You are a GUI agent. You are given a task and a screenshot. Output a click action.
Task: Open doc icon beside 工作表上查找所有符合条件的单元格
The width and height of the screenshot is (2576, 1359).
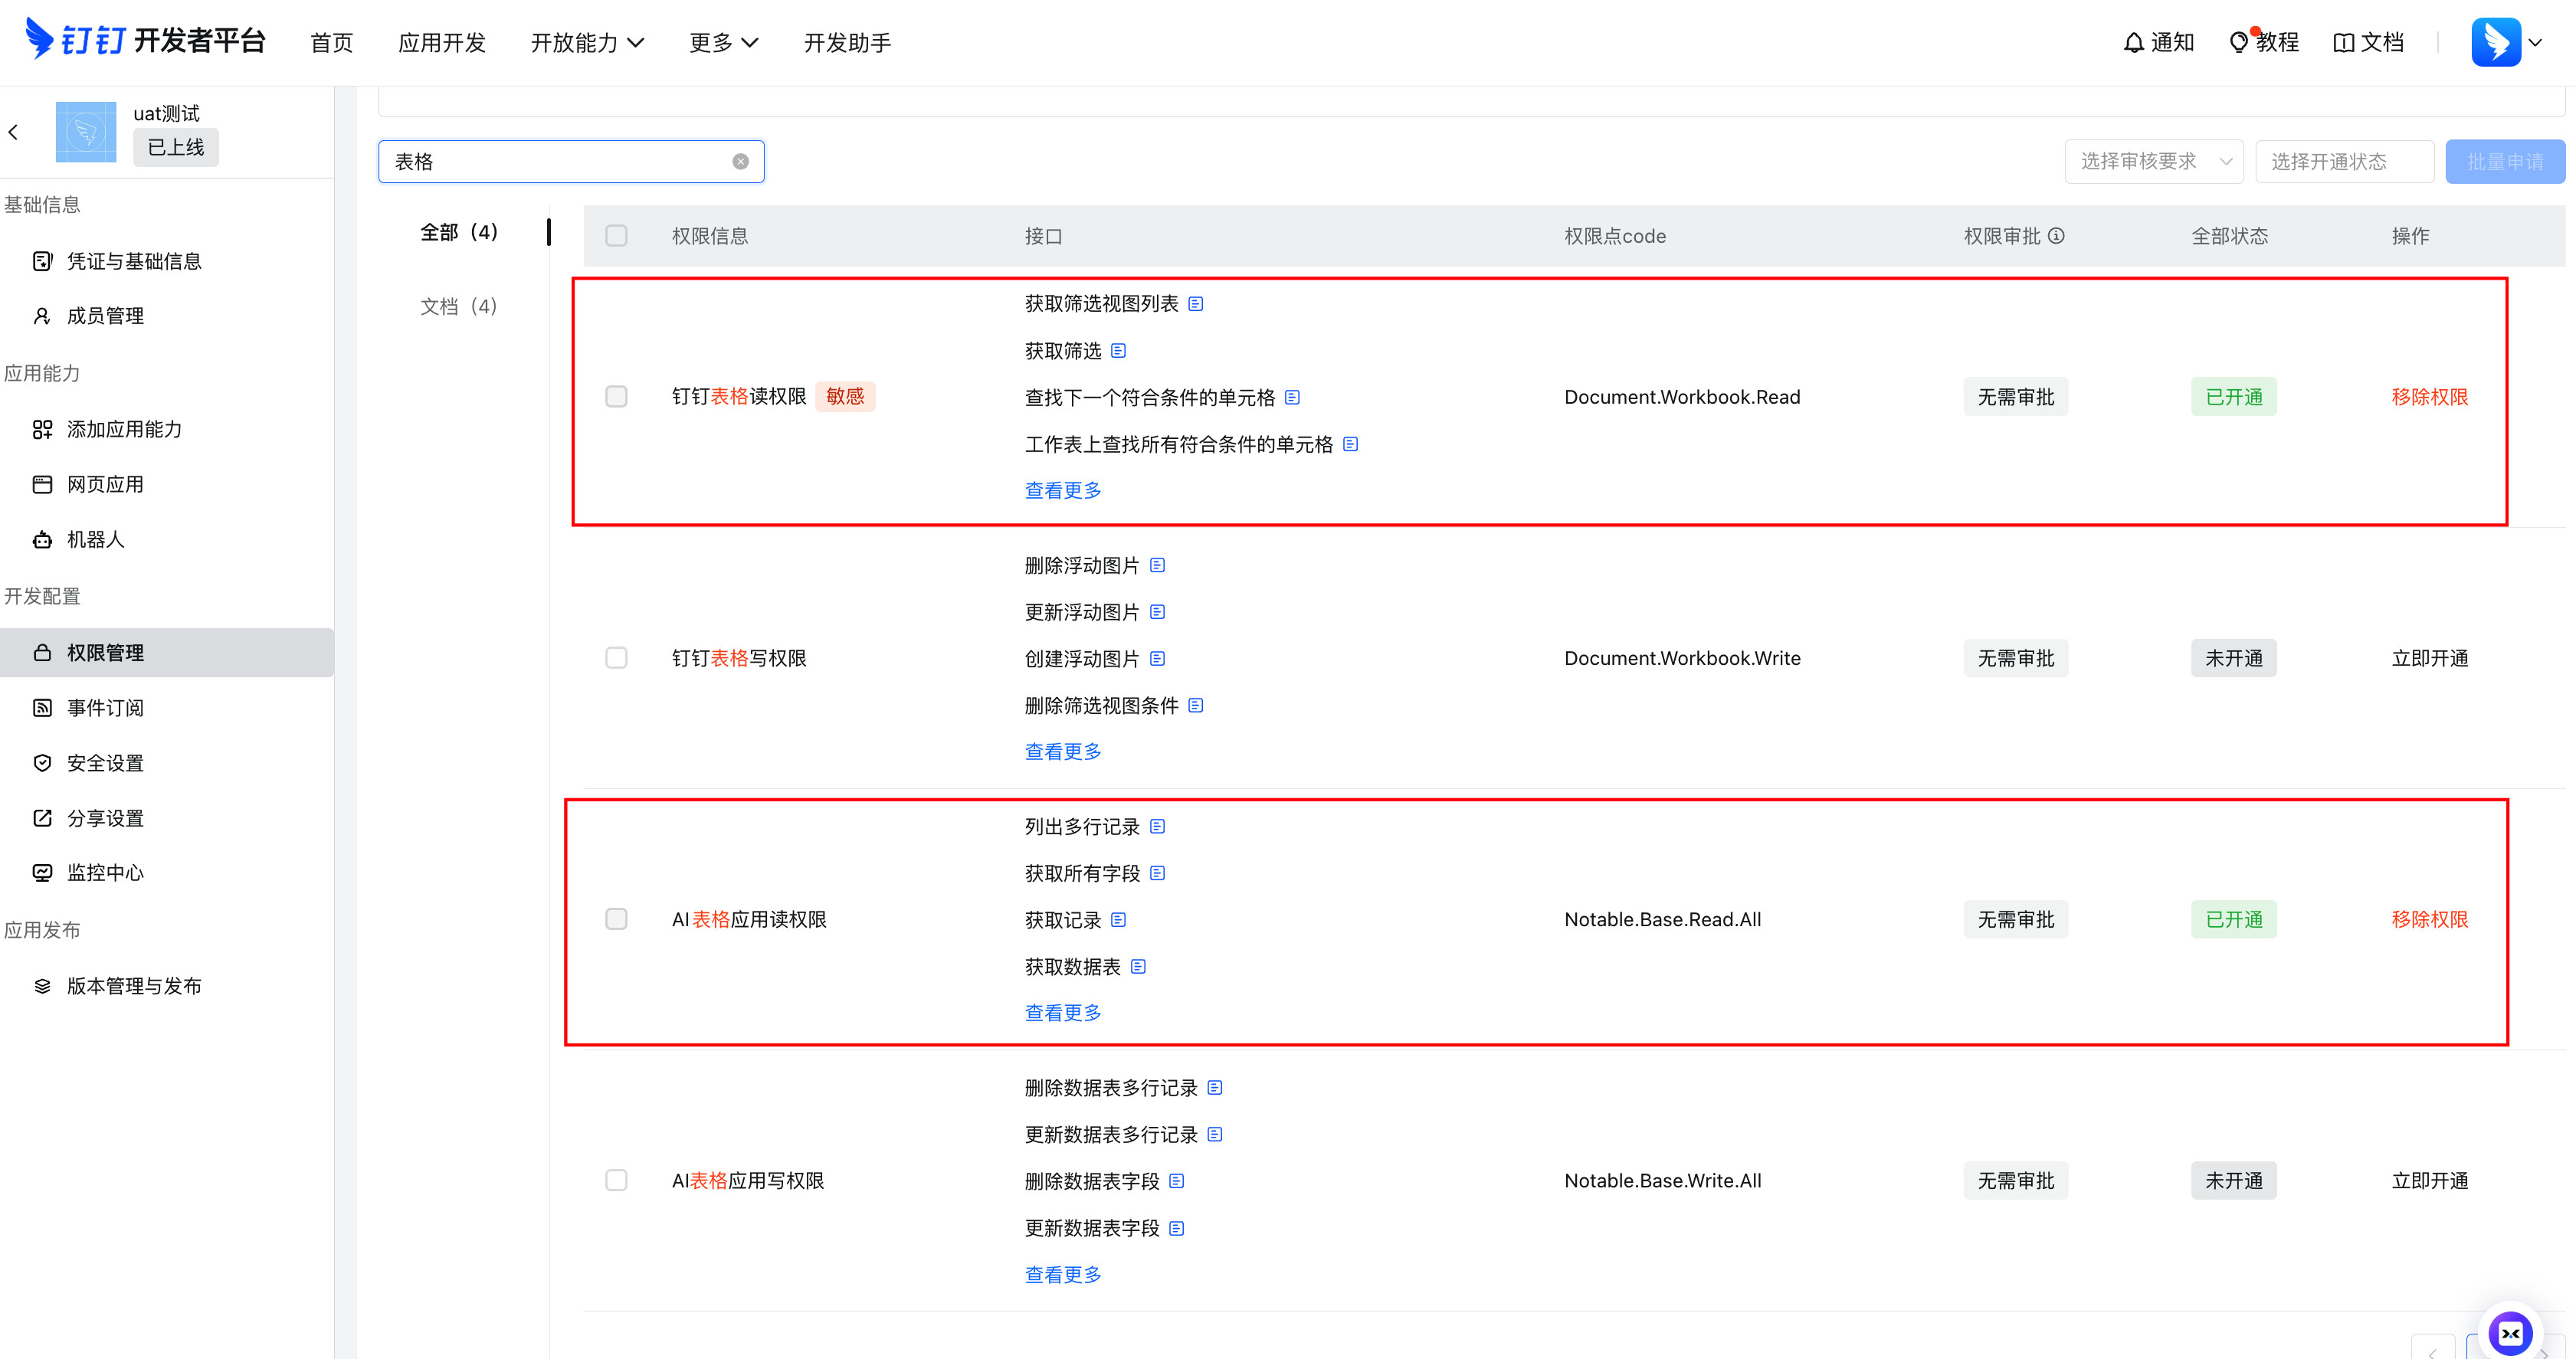pyautogui.click(x=1351, y=444)
